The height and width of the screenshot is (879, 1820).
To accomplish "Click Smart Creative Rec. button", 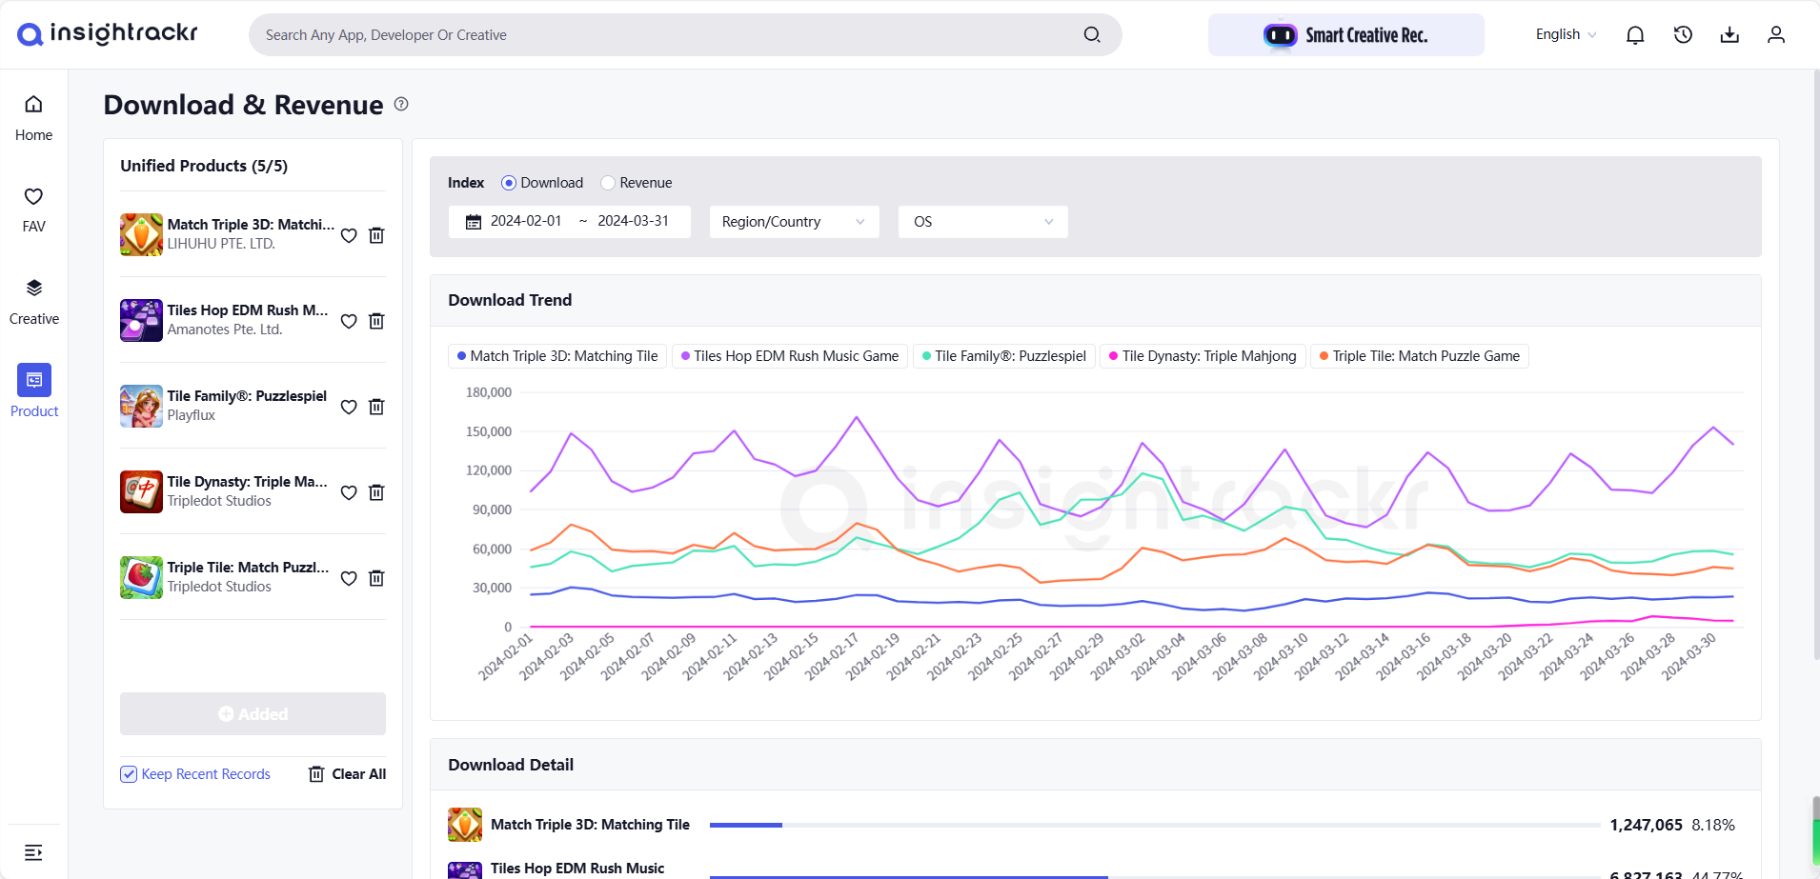I will point(1345,35).
